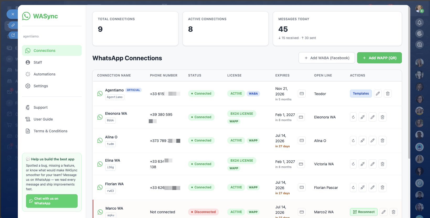Image resolution: width=430 pixels, height=218 pixels.
Task: Edit the Marco WA connection with pencil icon
Action: (384, 212)
